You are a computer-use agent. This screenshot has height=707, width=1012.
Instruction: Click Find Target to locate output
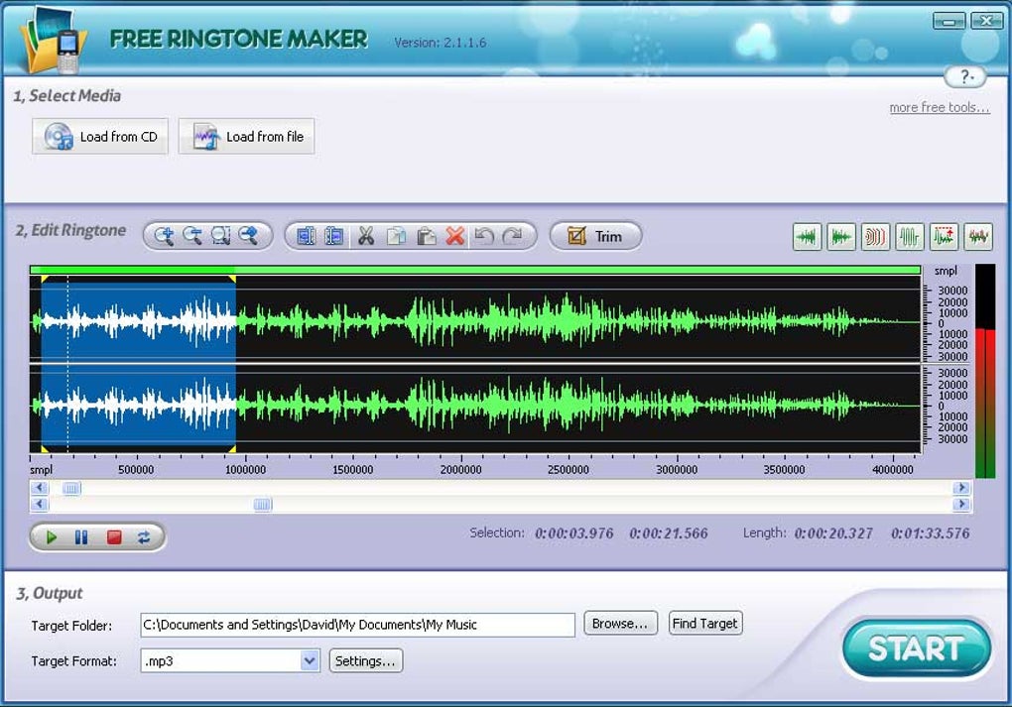coord(705,624)
